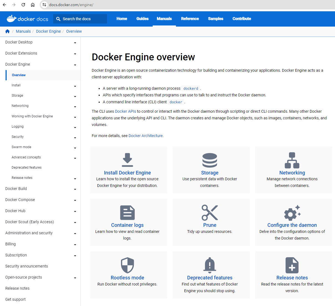This screenshot has width=335, height=306.
Task: Click the Manuals breadcrumb link
Action: (23, 31)
